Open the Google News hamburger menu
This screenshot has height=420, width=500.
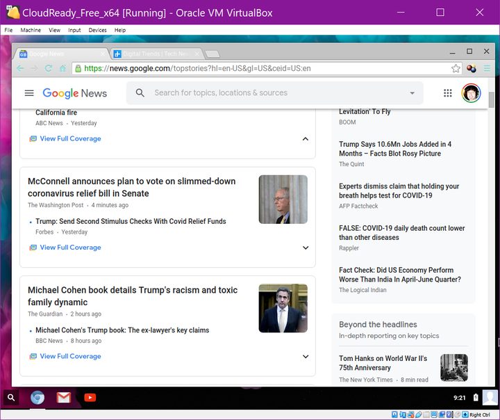pyautogui.click(x=29, y=93)
